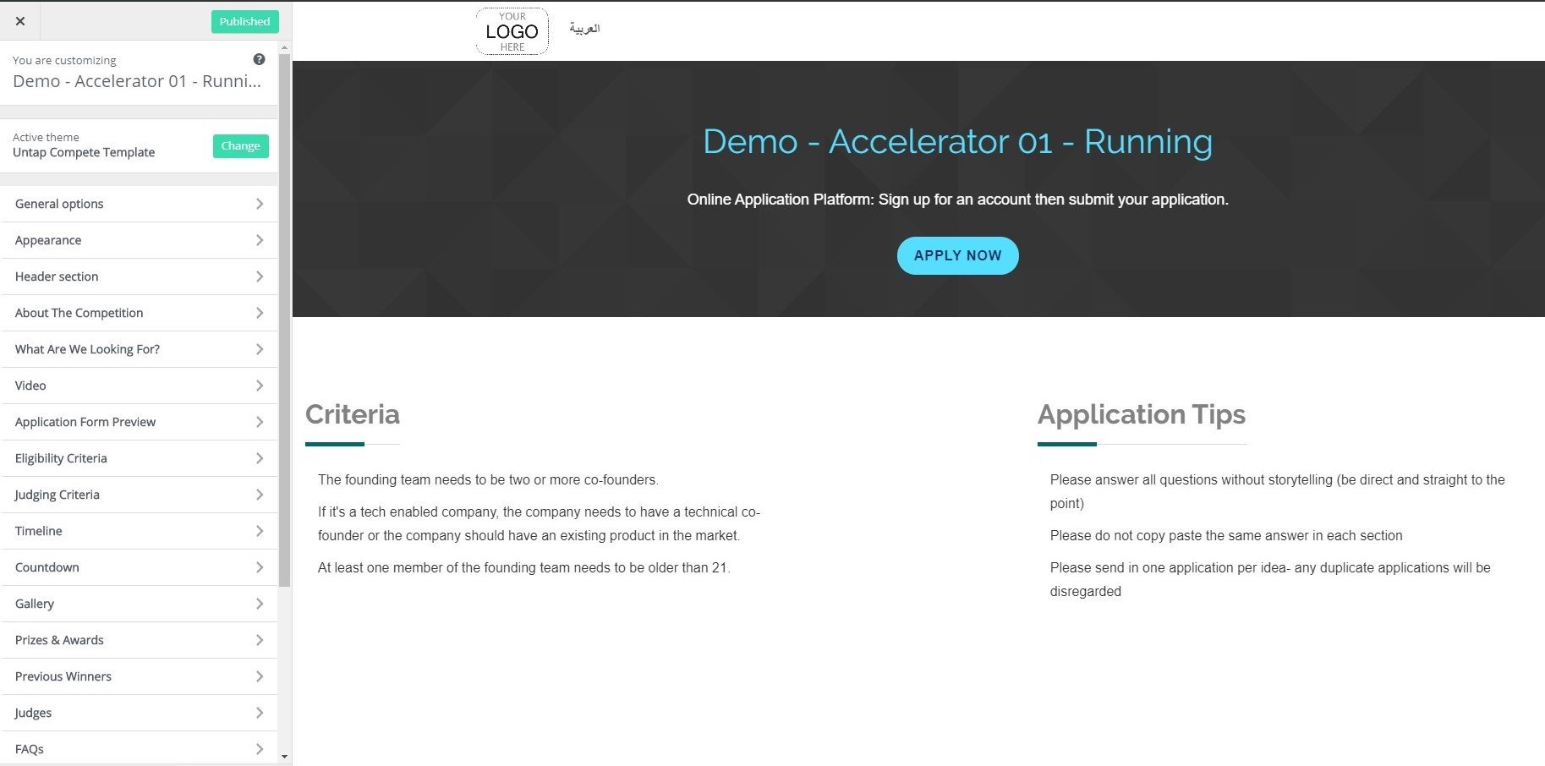Expand the Timeline chevron
The height and width of the screenshot is (766, 1545).
[x=260, y=531]
